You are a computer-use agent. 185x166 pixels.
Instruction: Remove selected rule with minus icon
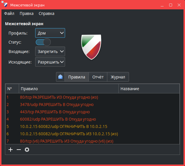[19, 150]
